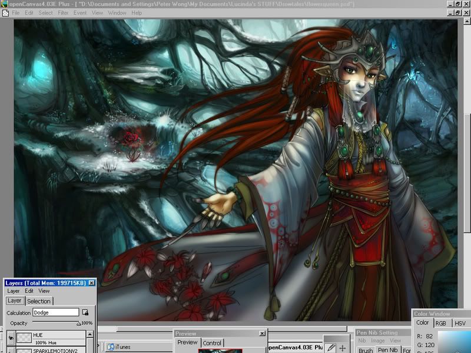The image size is (471, 353).
Task: Open the View menu in Layers panel
Action: (44, 291)
